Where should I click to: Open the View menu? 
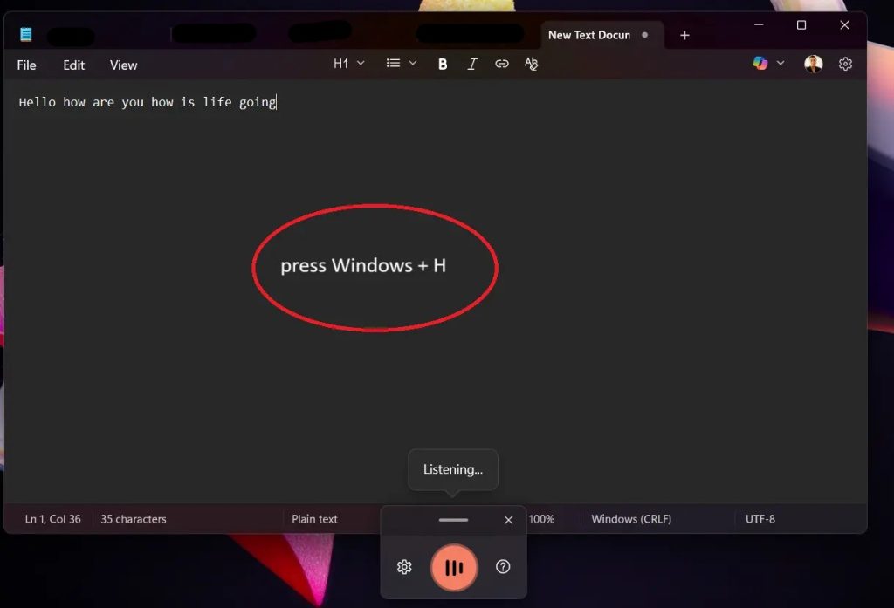tap(123, 65)
